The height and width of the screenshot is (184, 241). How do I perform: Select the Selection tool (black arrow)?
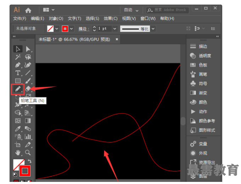[18, 49]
